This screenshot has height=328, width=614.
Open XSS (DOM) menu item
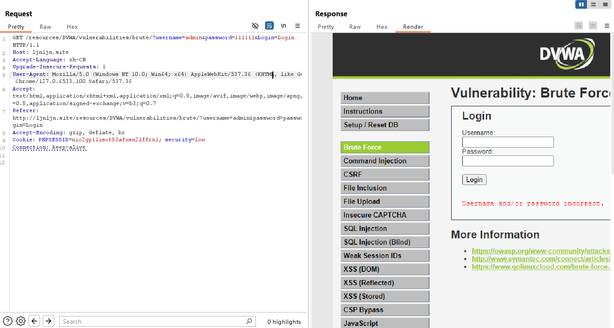(x=385, y=269)
